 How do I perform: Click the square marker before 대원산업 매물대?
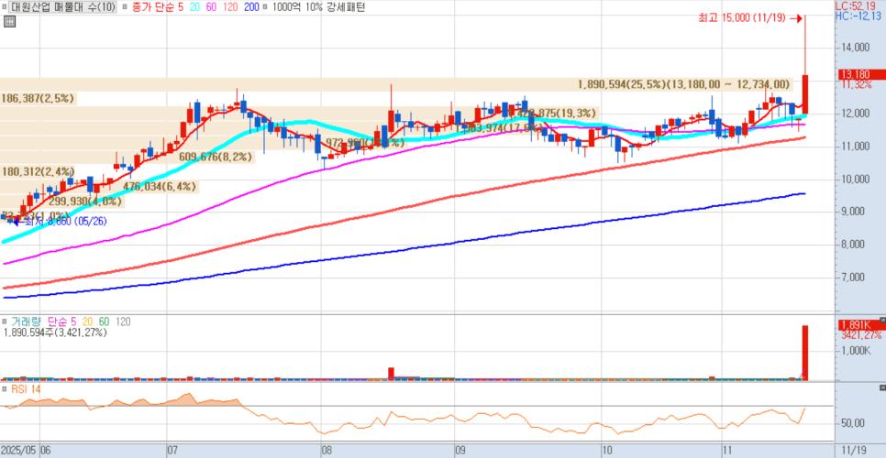[x=6, y=7]
